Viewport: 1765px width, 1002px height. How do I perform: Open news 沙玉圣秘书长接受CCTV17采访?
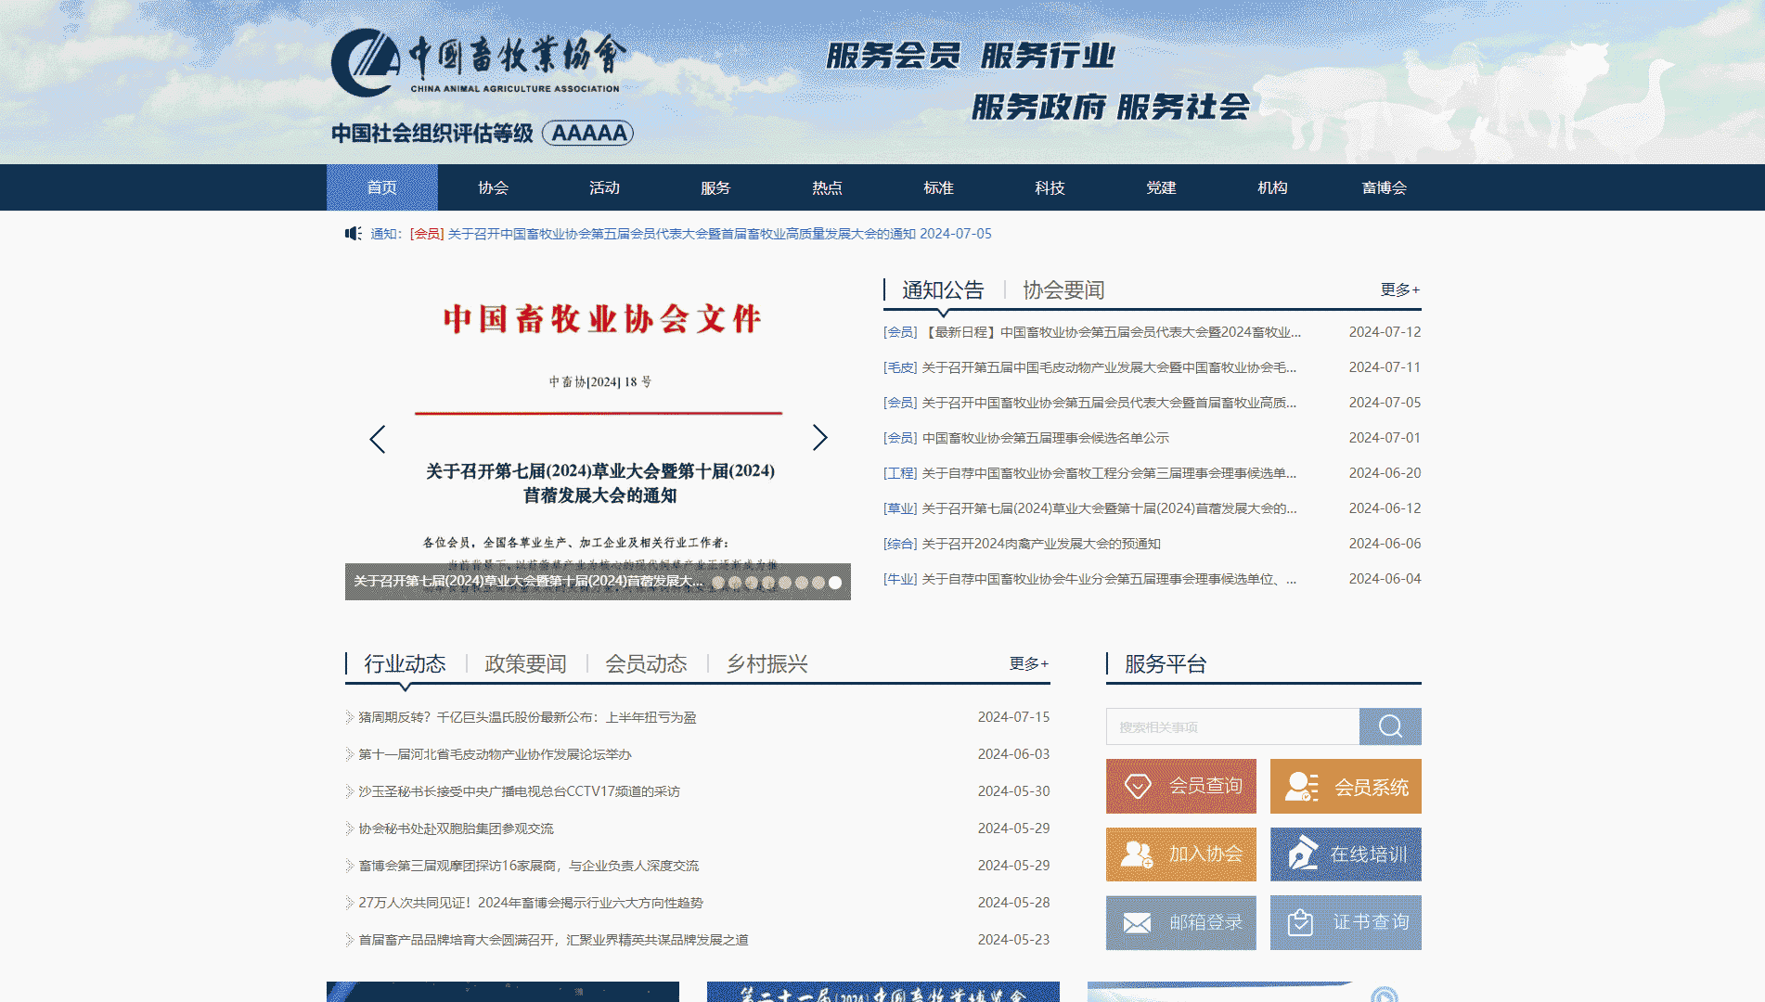pos(520,791)
